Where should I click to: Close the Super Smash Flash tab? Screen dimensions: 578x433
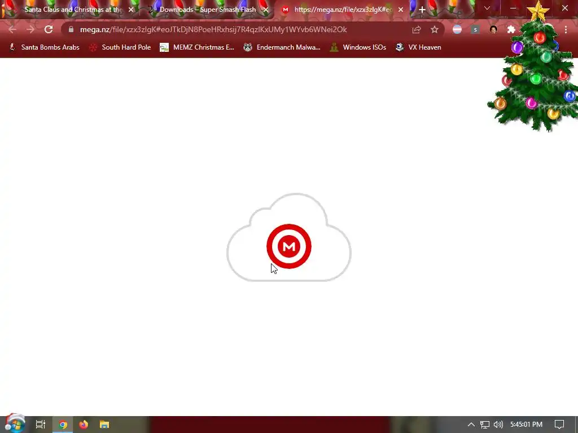pyautogui.click(x=266, y=10)
